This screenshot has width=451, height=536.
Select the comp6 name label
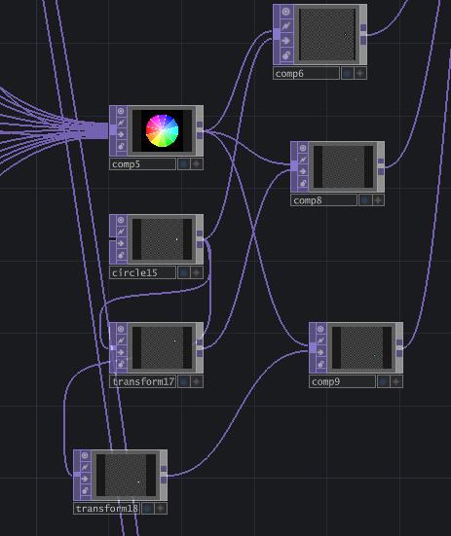(306, 73)
